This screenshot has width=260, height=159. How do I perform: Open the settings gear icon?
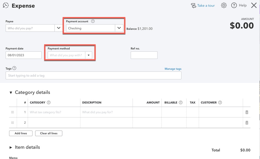224,5
